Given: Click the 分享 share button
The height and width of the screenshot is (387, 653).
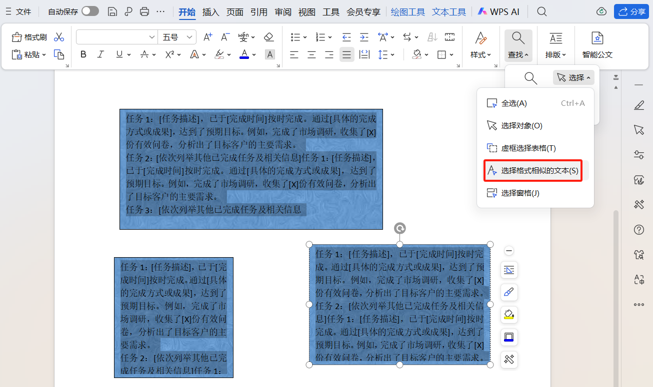Looking at the screenshot, I should [x=631, y=11].
